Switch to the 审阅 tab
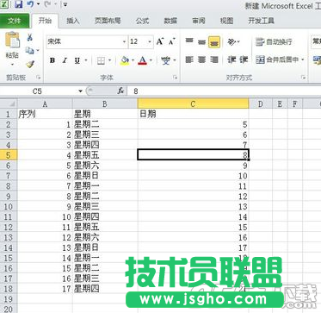Image resolution: width=321 pixels, height=313 pixels. point(199,21)
